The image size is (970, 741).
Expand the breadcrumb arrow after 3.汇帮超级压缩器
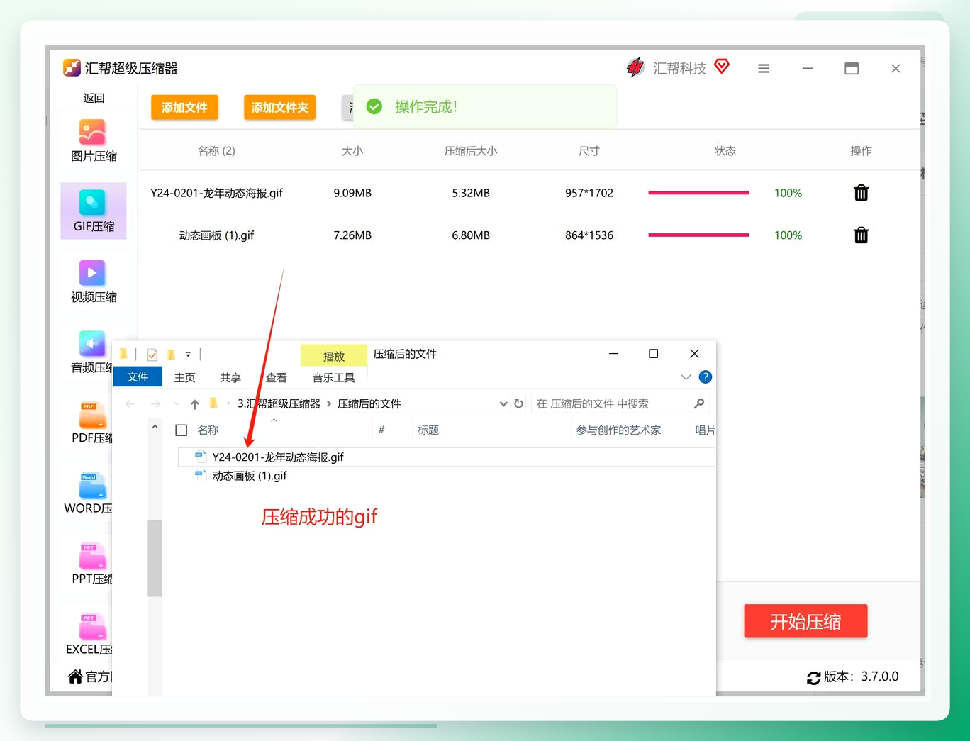tap(329, 404)
